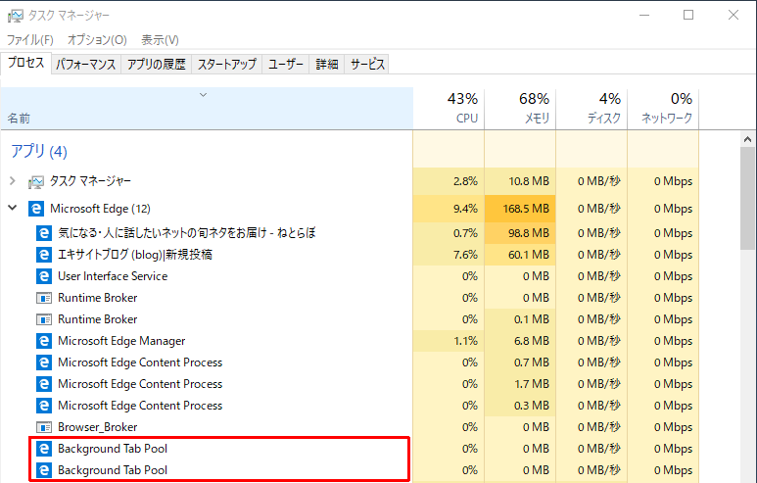The image size is (757, 483).
Task: Open the 詳細 tab
Action: point(327,65)
